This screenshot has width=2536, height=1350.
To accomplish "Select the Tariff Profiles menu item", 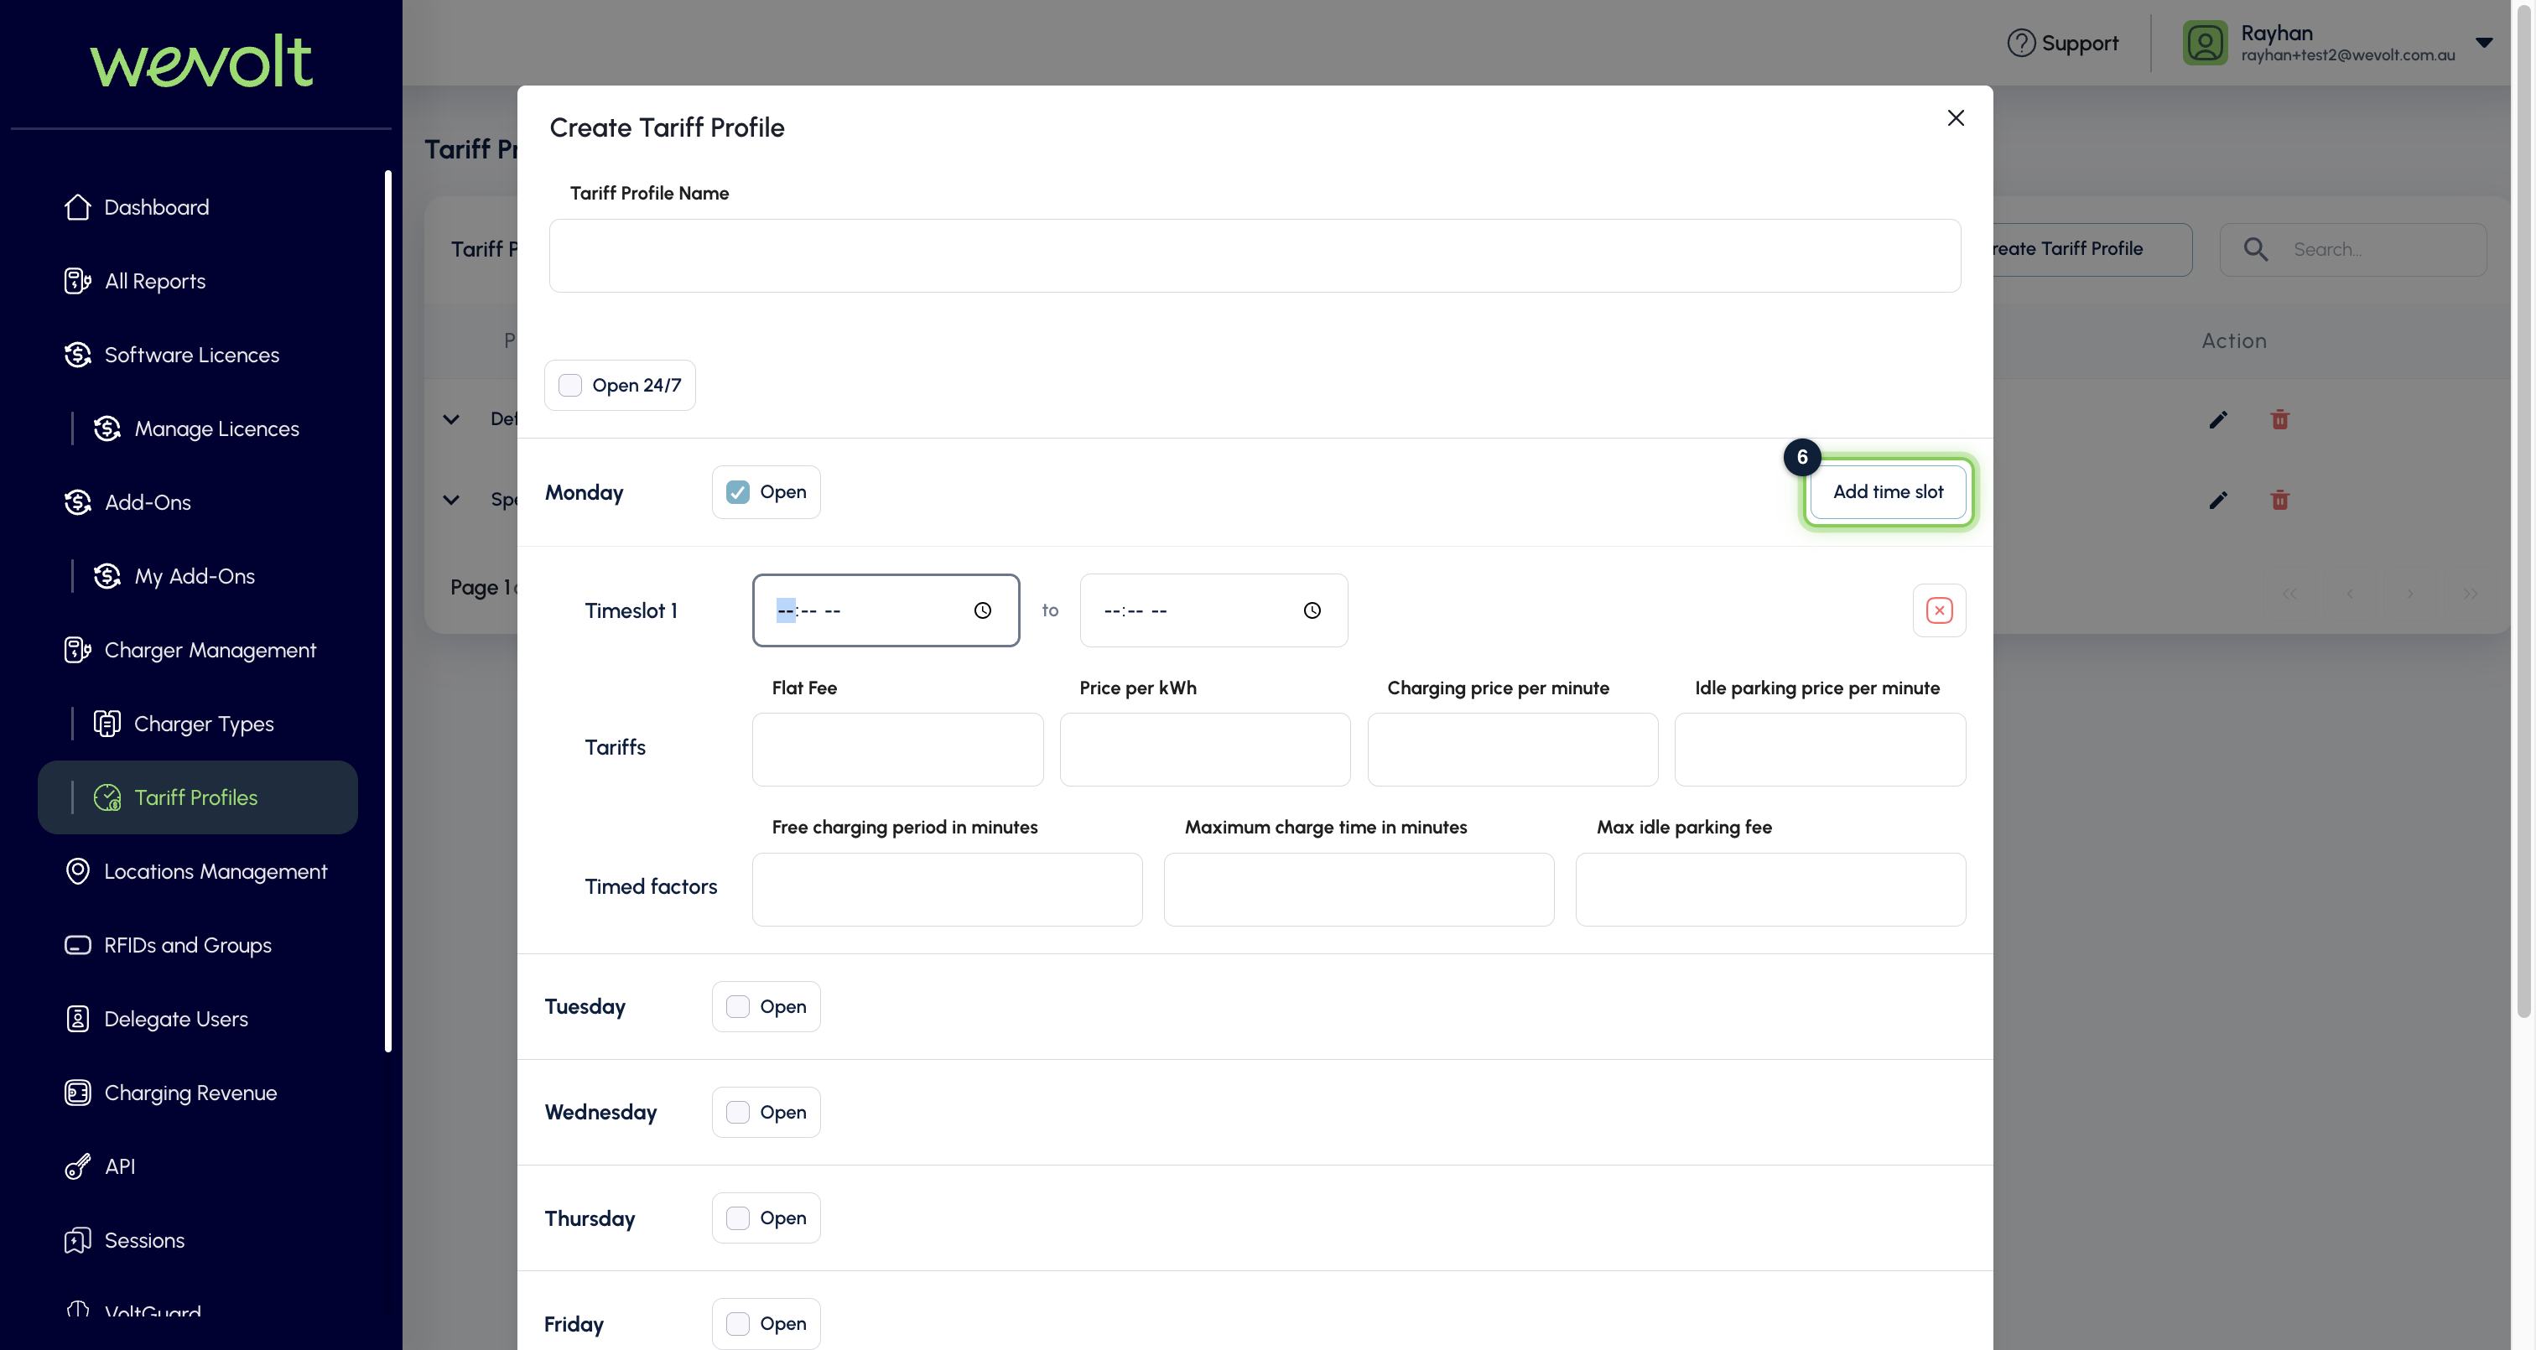I will tap(197, 797).
